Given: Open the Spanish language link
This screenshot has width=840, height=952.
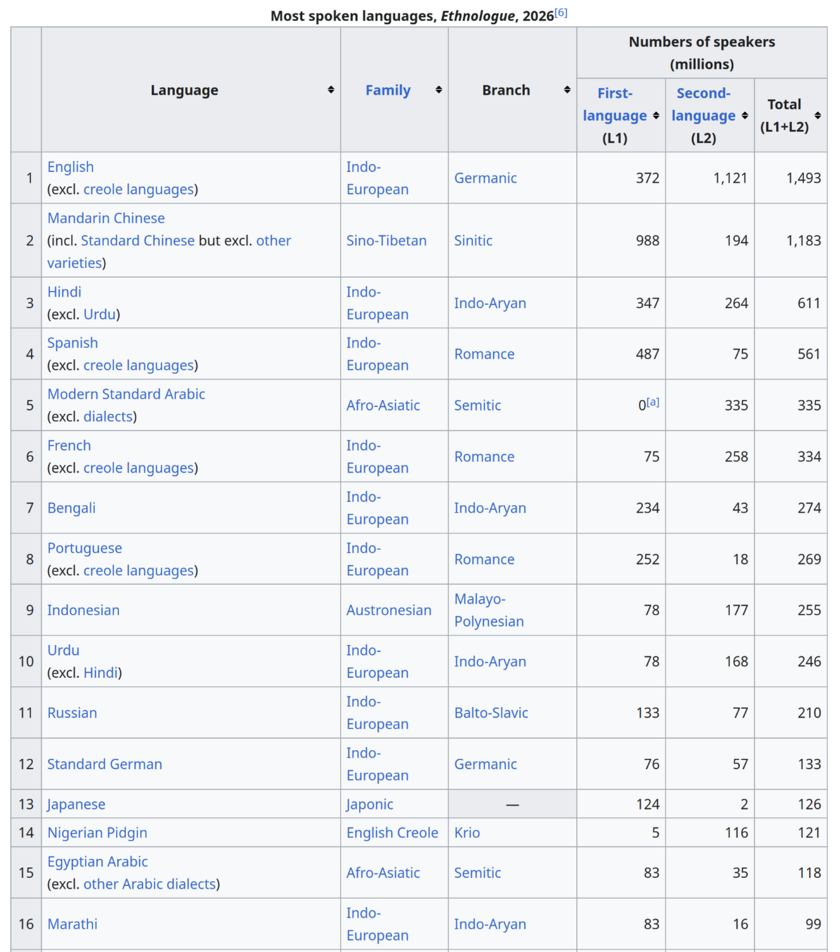Looking at the screenshot, I should point(72,343).
